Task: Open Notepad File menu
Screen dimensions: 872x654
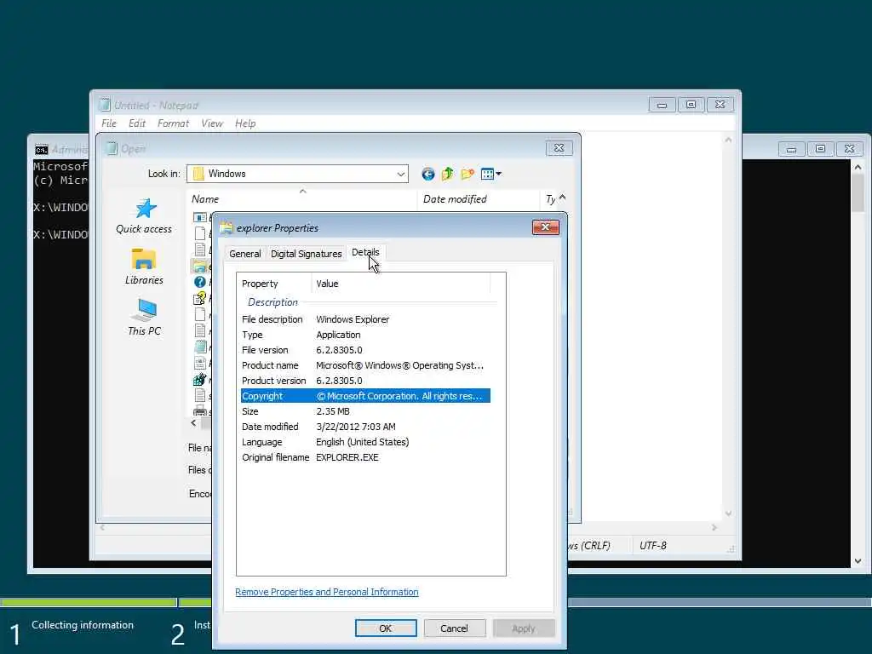Action: (109, 123)
